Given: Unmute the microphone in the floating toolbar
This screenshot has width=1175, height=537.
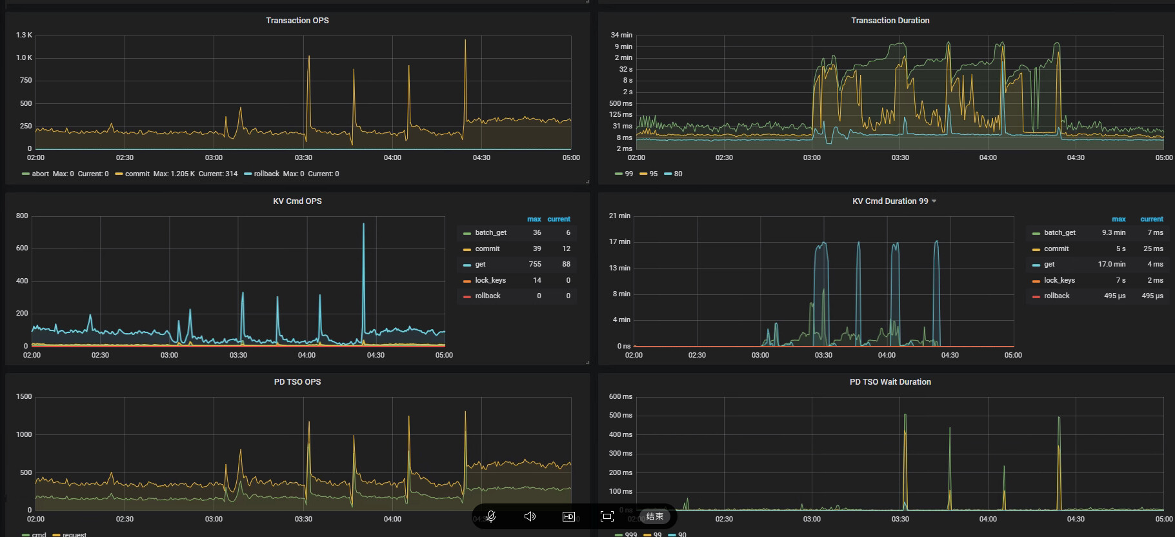Looking at the screenshot, I should pos(491,516).
